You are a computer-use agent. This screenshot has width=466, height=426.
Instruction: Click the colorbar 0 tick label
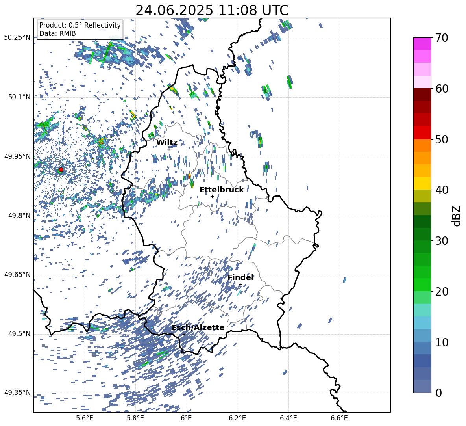[439, 393]
